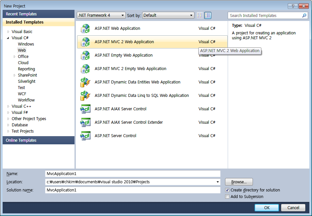This screenshot has width=312, height=216.
Task: Expand the Visual Basic tree node
Action: point(8,32)
